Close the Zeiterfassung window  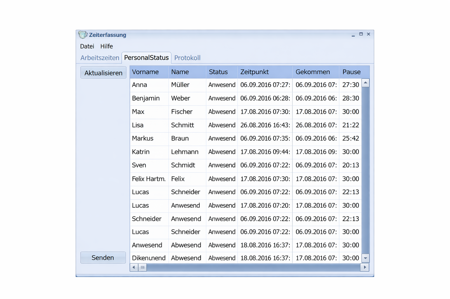[369, 34]
